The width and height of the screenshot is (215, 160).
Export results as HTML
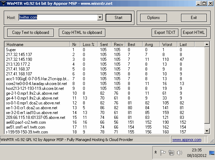pyautogui.click(x=194, y=32)
